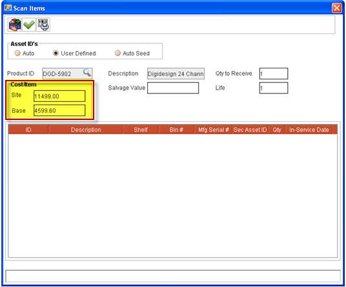Click the Salvage Value input field
The image size is (346, 287).
(173, 88)
